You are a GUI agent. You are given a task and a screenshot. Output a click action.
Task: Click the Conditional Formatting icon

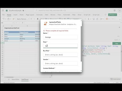coord(107,19)
